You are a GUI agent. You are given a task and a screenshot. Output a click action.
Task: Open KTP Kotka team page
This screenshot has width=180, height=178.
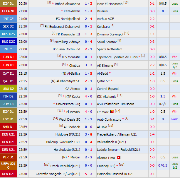(x=73, y=96)
